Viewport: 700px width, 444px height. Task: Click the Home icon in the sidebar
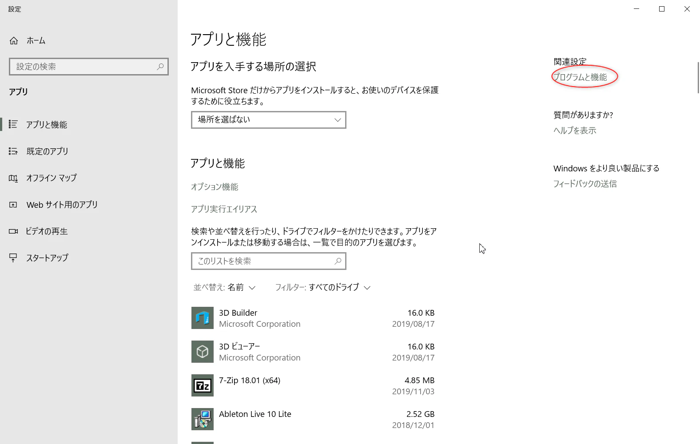click(14, 41)
